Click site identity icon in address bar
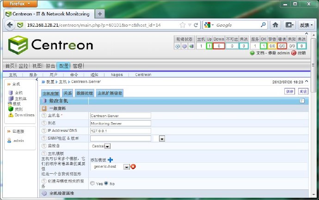Viewport: 319px width, 200px height. pos(20,25)
